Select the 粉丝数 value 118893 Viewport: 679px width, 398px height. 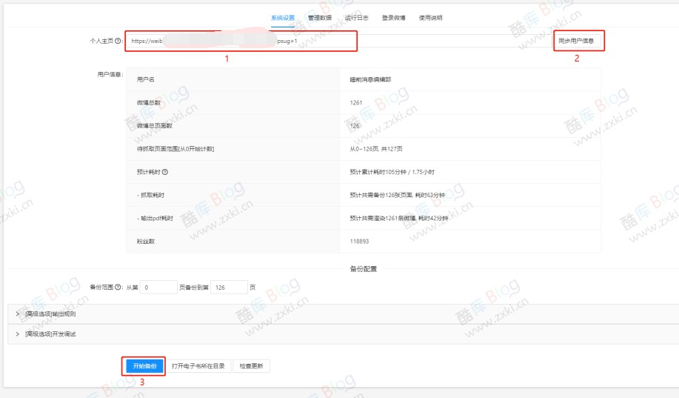359,242
